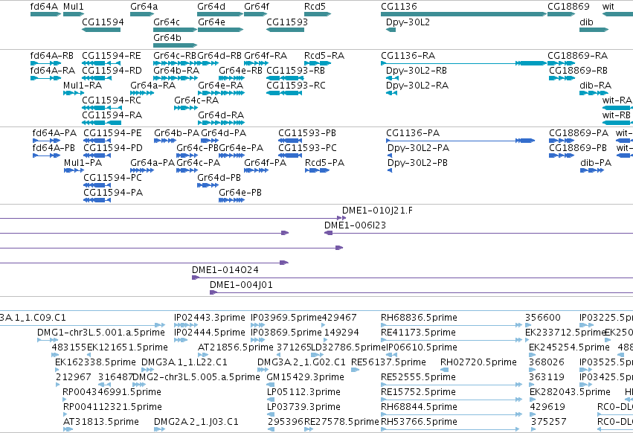Select EST GM15429.3prime

click(270, 384)
